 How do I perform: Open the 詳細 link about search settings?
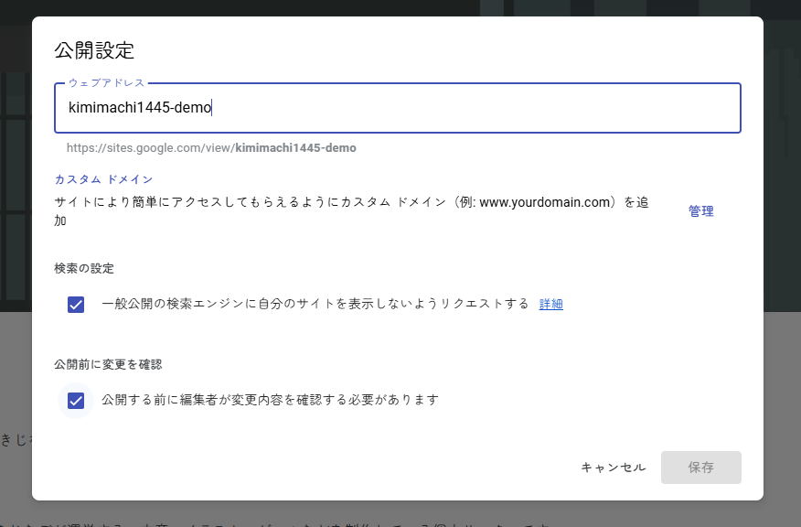point(550,305)
